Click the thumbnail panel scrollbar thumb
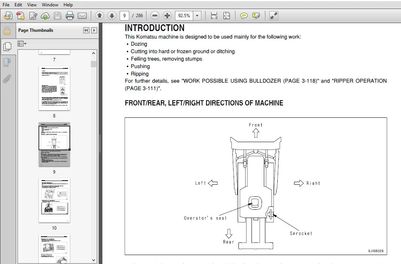 click(x=93, y=64)
